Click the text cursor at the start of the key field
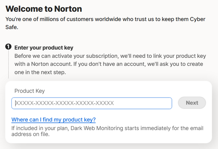This screenshot has width=218, height=149. click(x=16, y=103)
